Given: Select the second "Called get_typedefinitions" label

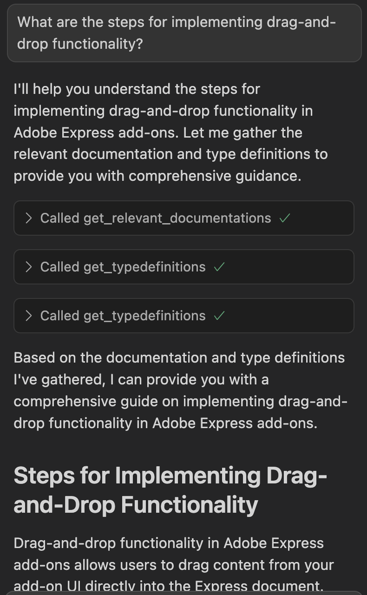Looking at the screenshot, I should click(x=123, y=316).
